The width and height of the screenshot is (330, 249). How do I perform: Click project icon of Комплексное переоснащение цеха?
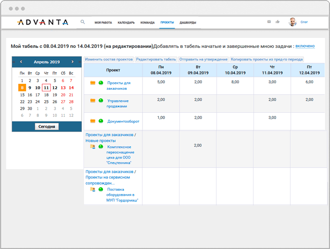click(x=93, y=147)
